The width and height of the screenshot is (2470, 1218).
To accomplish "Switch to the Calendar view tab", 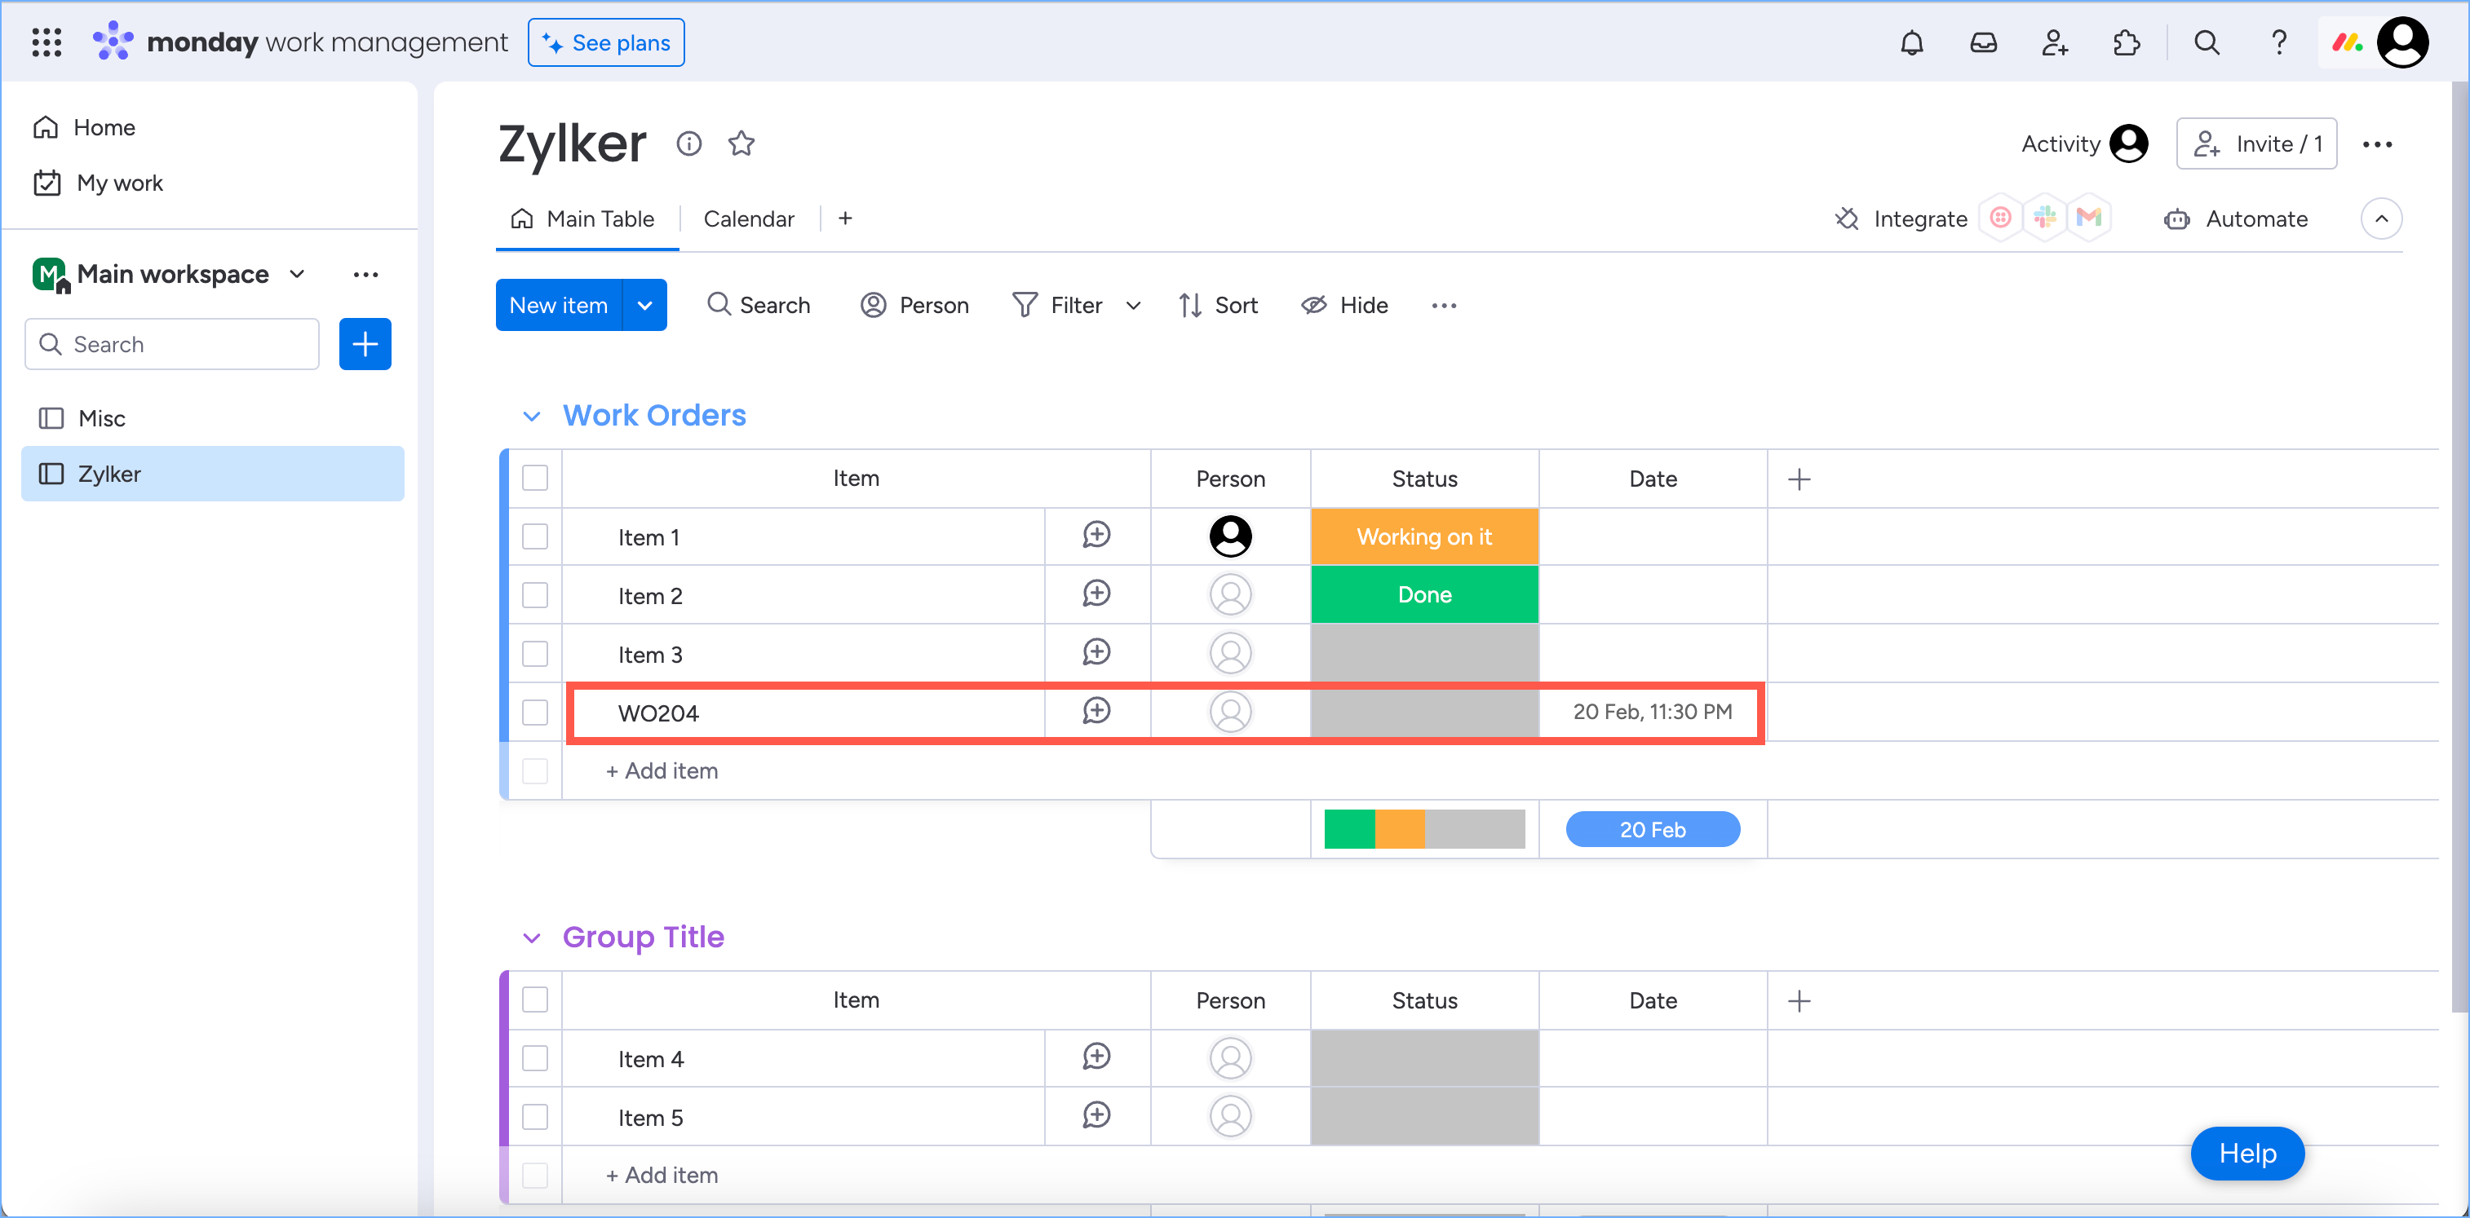I will point(748,219).
